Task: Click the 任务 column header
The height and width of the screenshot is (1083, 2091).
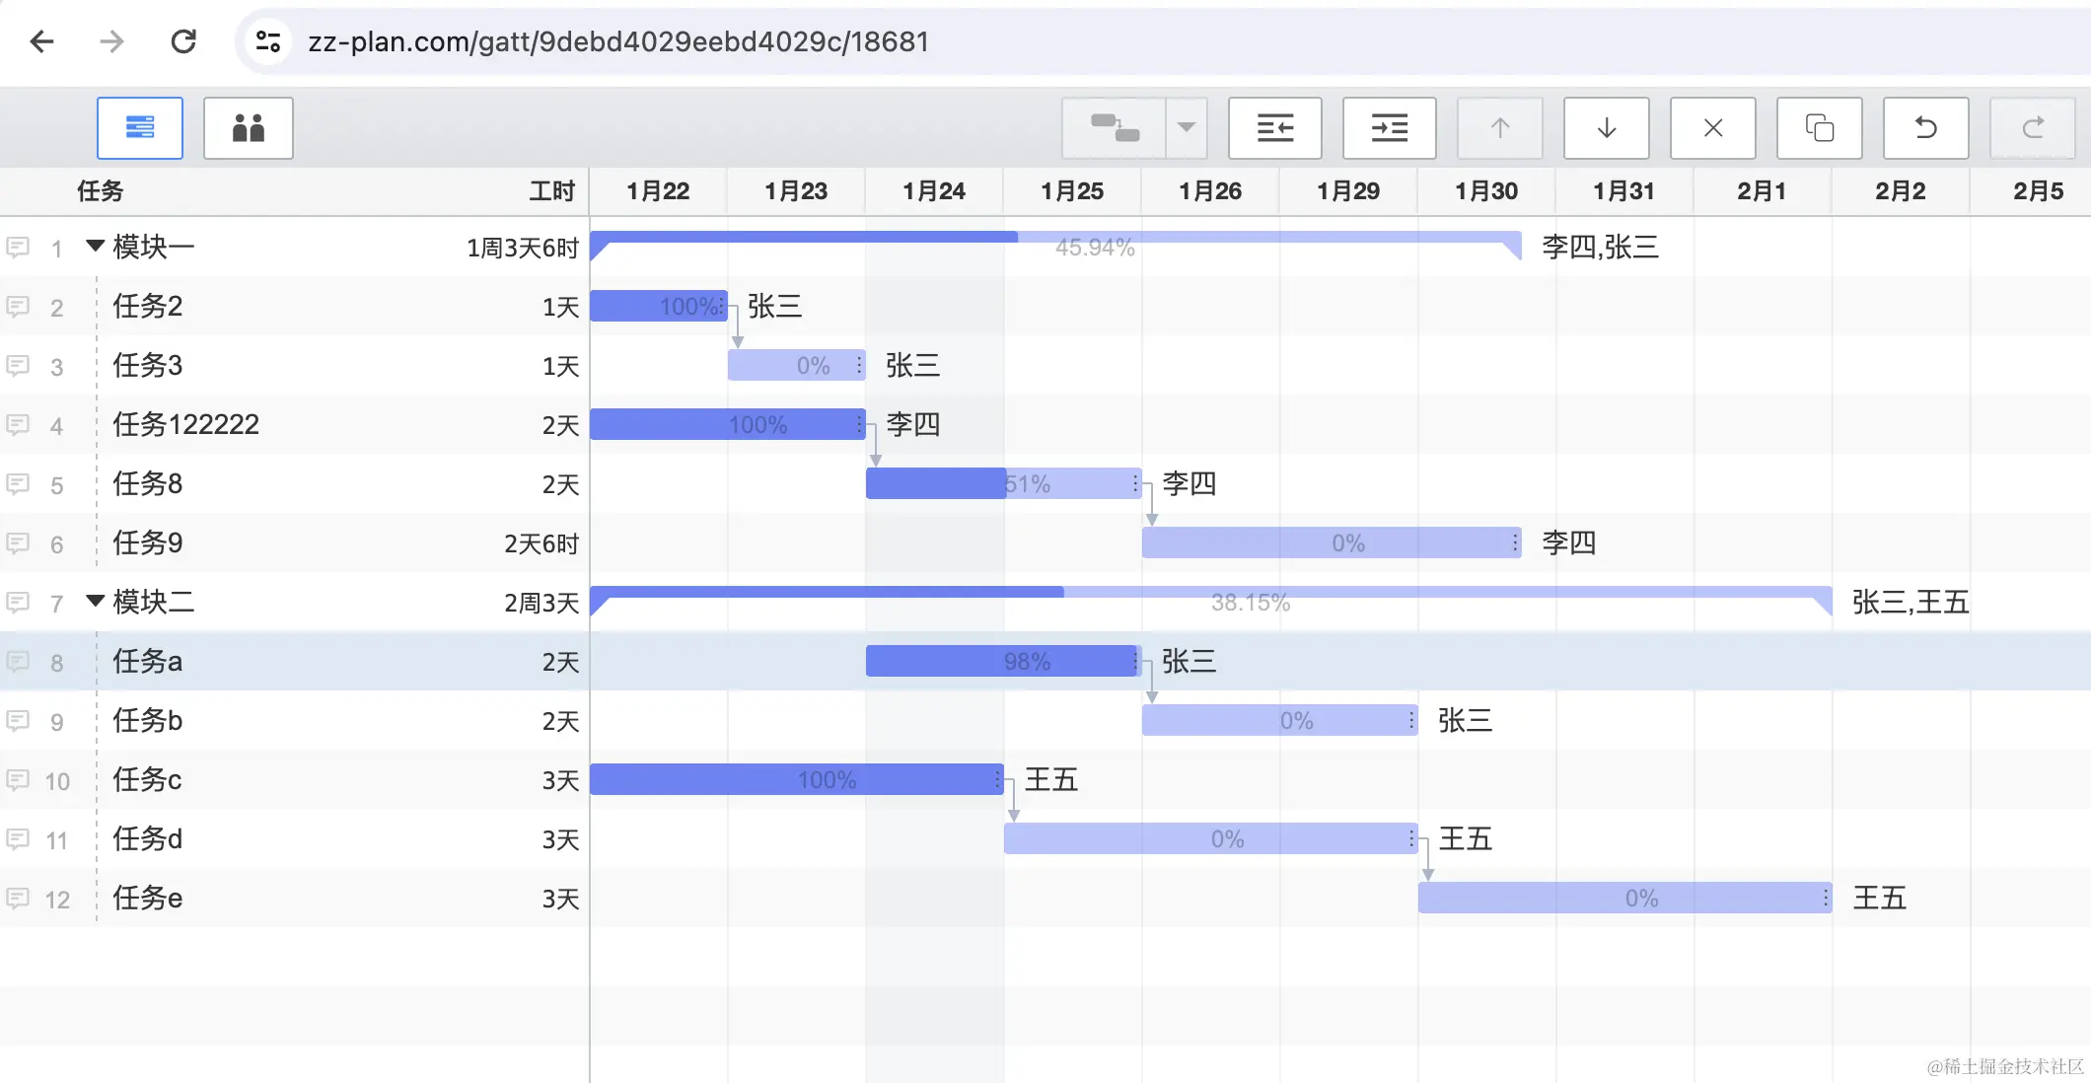Action: click(x=101, y=191)
